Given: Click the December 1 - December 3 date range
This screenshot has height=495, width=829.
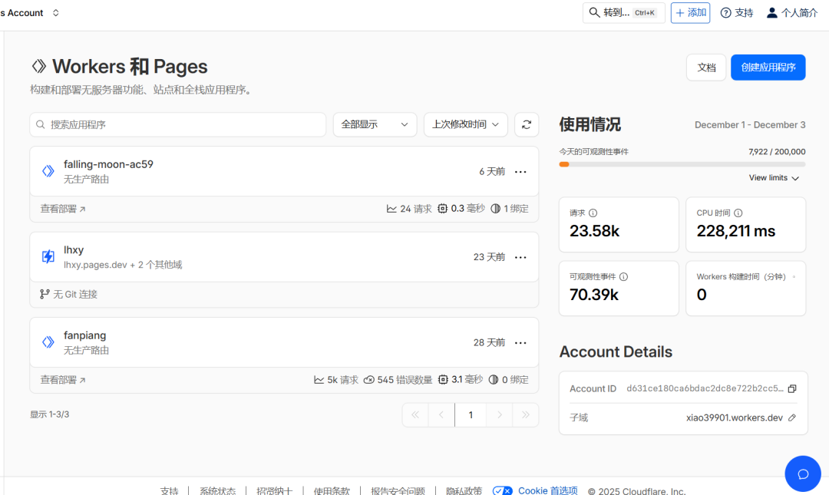Looking at the screenshot, I should [750, 125].
